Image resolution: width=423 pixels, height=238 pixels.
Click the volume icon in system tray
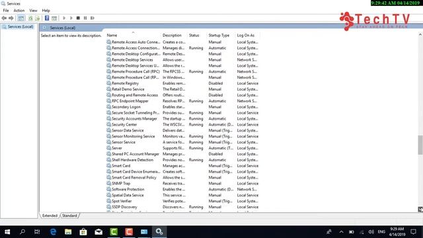371,232
